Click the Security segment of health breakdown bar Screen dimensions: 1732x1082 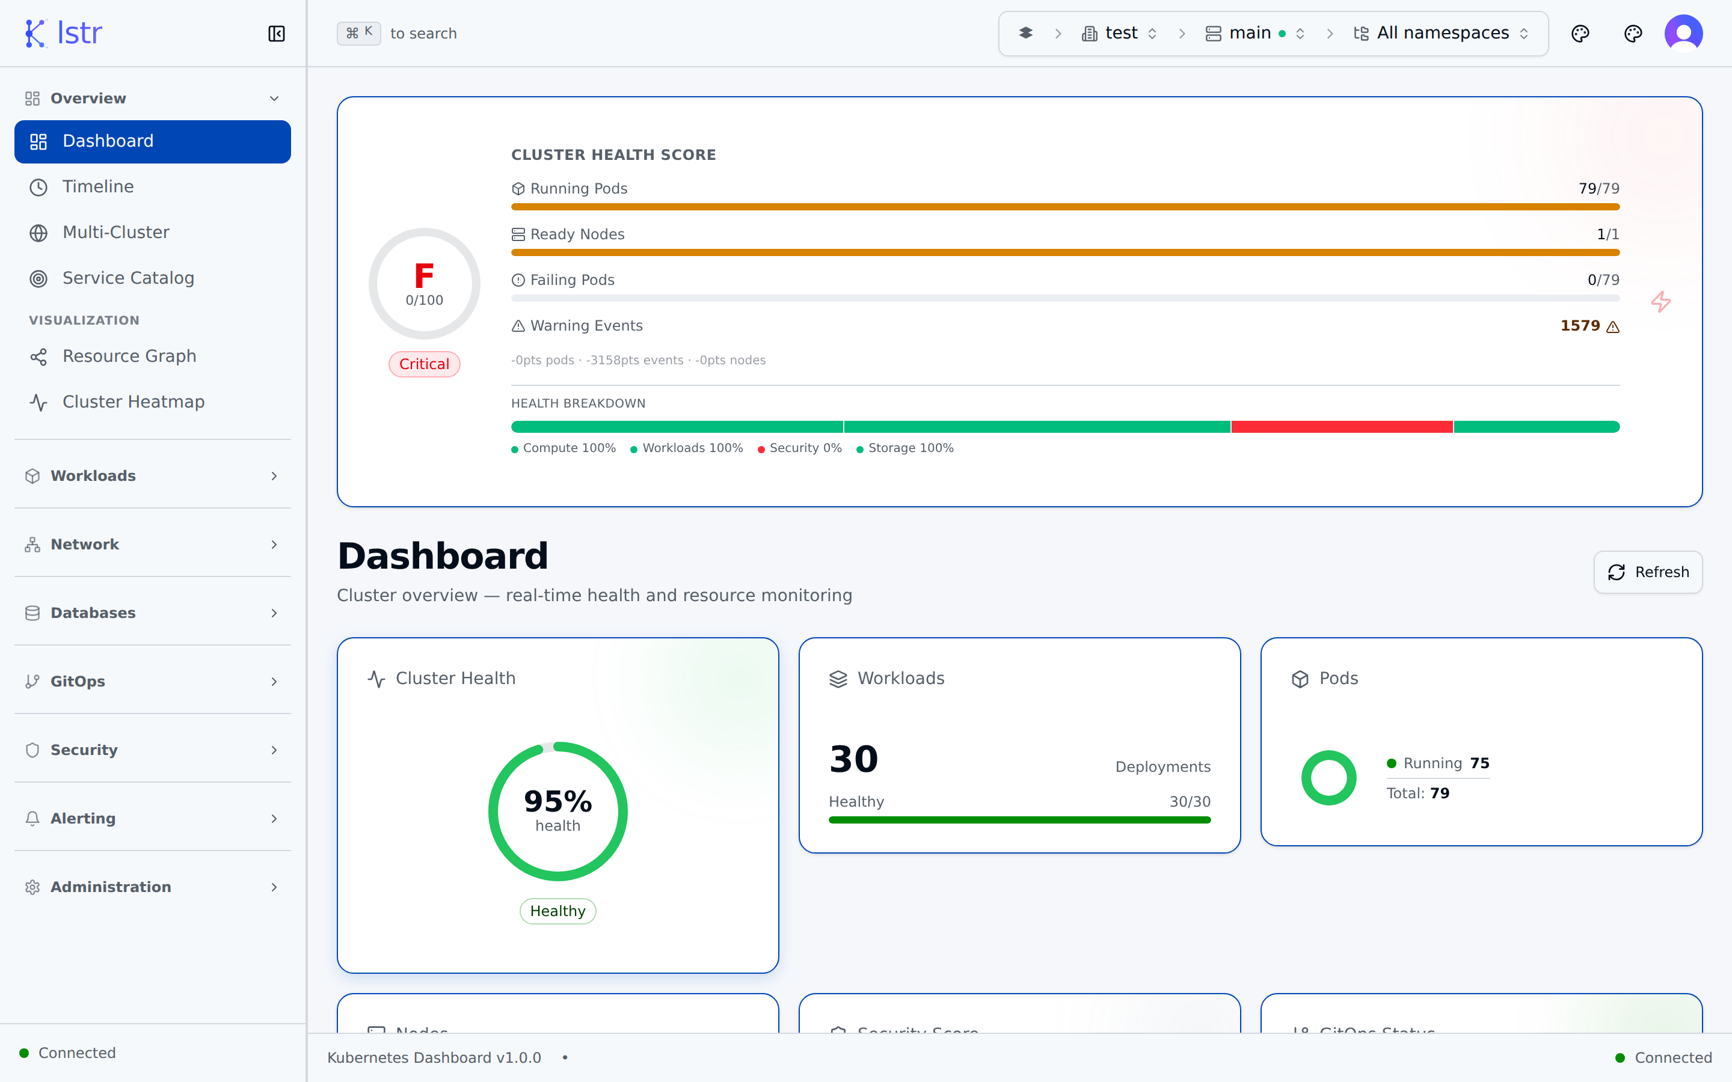click(x=1342, y=427)
